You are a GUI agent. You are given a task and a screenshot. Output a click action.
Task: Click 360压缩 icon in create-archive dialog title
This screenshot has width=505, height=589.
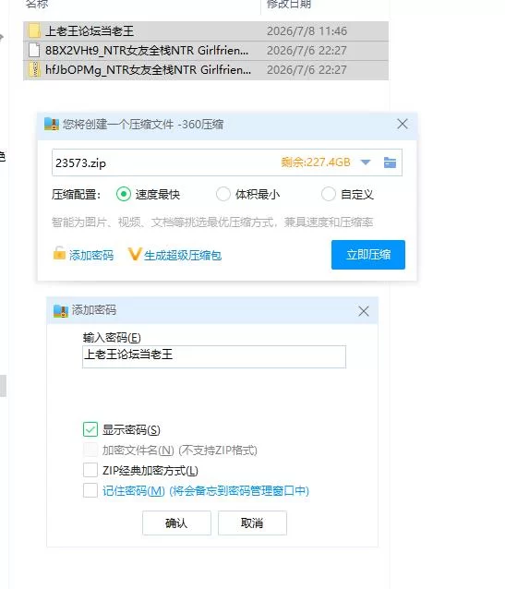tap(52, 124)
